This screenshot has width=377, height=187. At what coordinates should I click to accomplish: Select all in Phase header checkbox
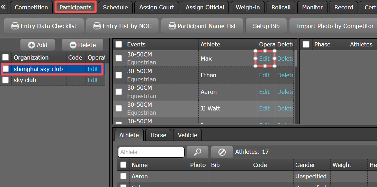point(306,44)
